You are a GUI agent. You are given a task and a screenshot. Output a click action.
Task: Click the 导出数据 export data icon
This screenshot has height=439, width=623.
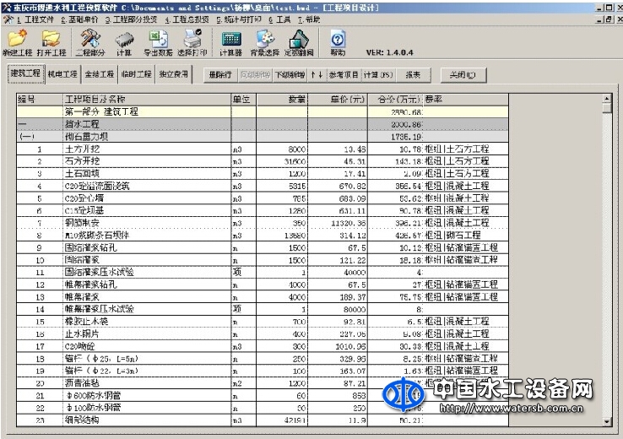(x=158, y=43)
